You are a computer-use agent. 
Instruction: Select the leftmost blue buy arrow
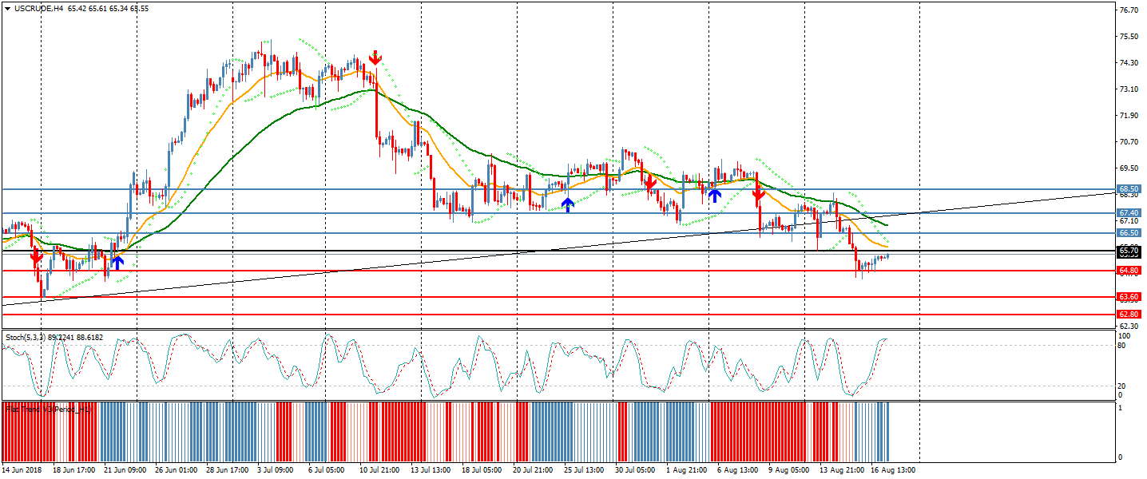(x=117, y=261)
